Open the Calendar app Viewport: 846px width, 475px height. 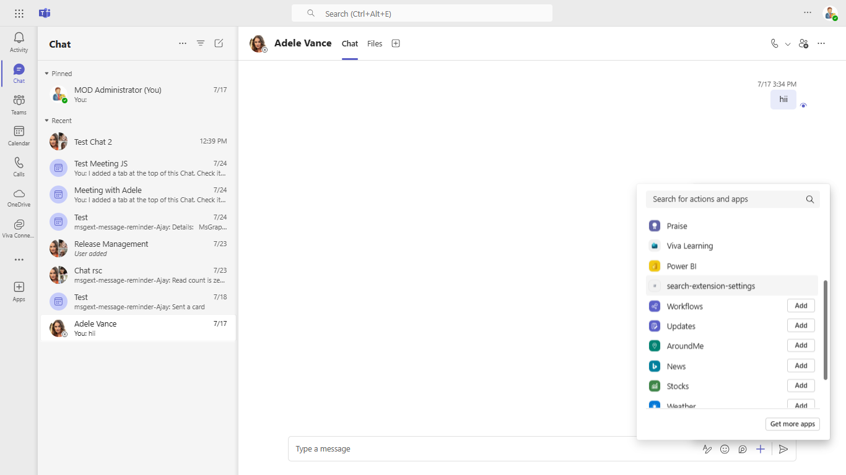coord(19,135)
